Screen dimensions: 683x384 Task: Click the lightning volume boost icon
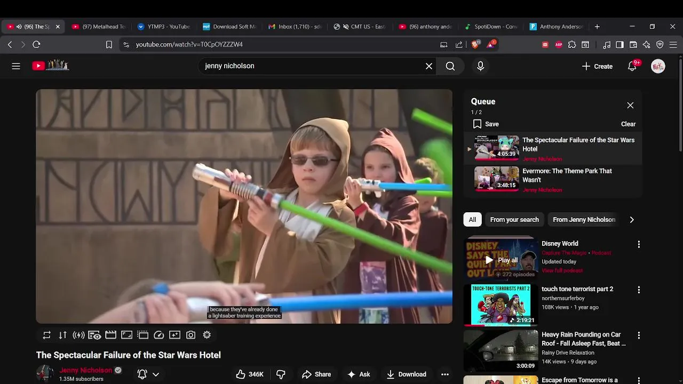(x=79, y=335)
